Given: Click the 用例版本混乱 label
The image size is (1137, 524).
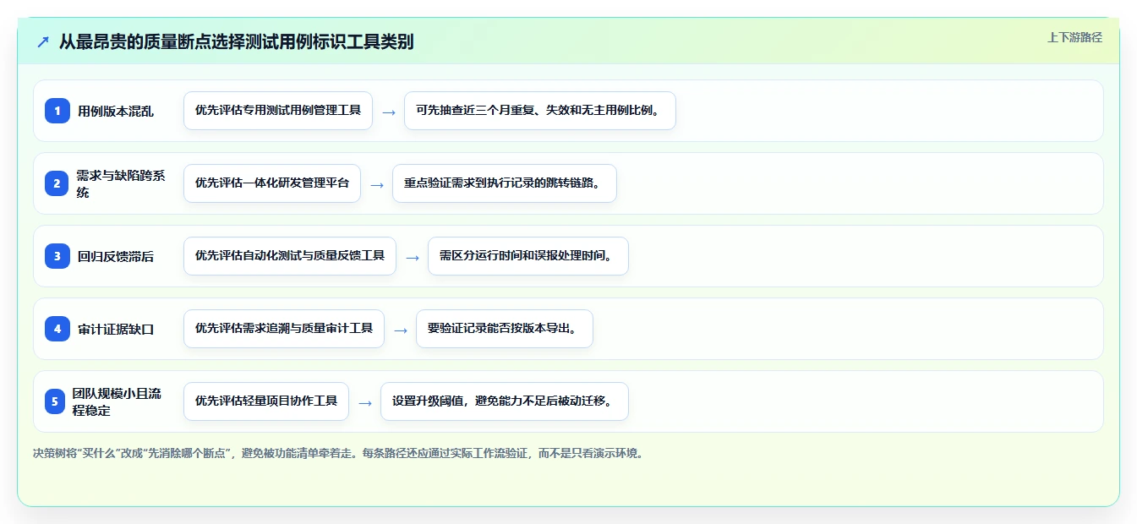Looking at the screenshot, I should click(x=116, y=112).
